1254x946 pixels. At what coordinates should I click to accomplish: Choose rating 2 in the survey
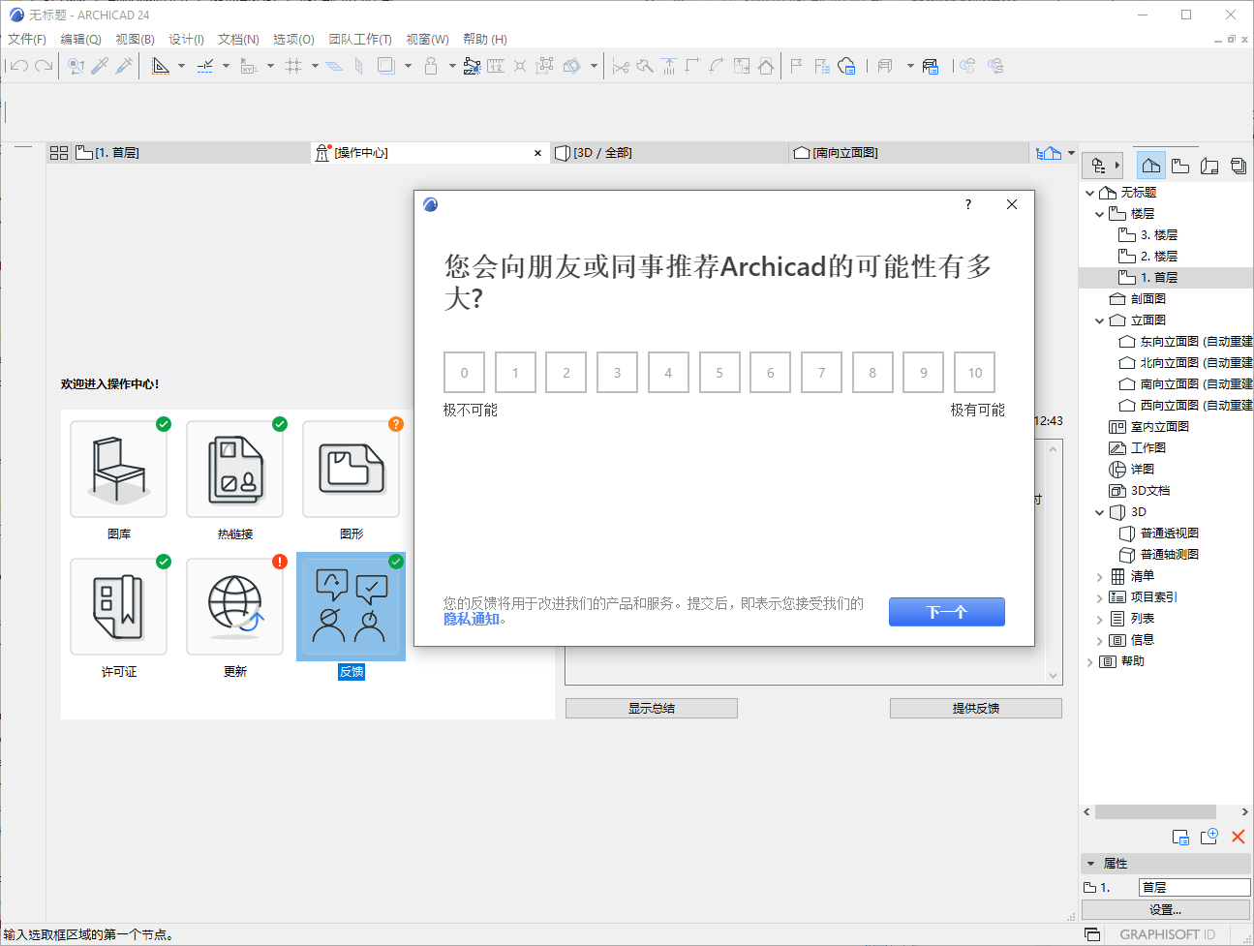(x=566, y=373)
